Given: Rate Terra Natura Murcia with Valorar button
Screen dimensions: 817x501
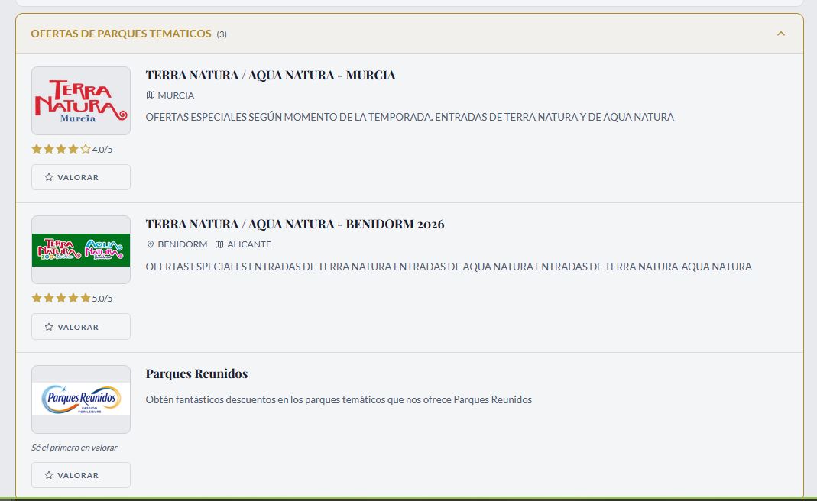Looking at the screenshot, I should 81,177.
